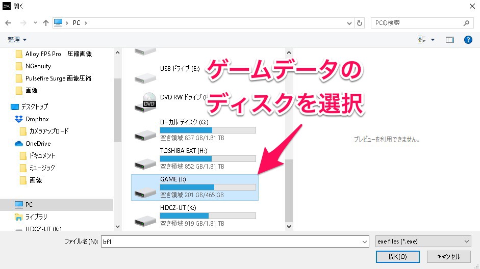Select デスクトップ in navigation pane
The width and height of the screenshot is (480, 269).
click(x=30, y=106)
